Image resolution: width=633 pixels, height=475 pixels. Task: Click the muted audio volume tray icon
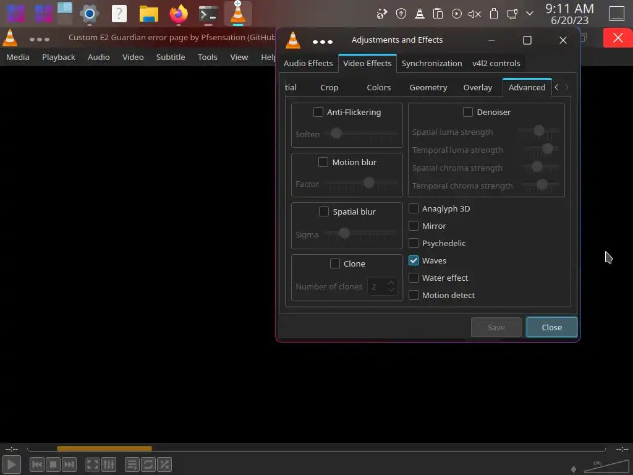[x=474, y=14]
